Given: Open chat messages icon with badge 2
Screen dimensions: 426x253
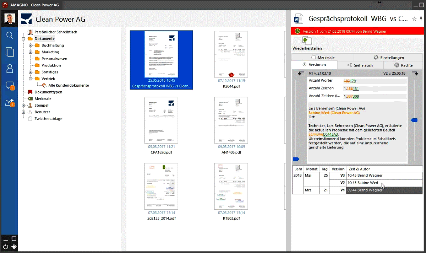Looking at the screenshot, I should tap(10, 86).
